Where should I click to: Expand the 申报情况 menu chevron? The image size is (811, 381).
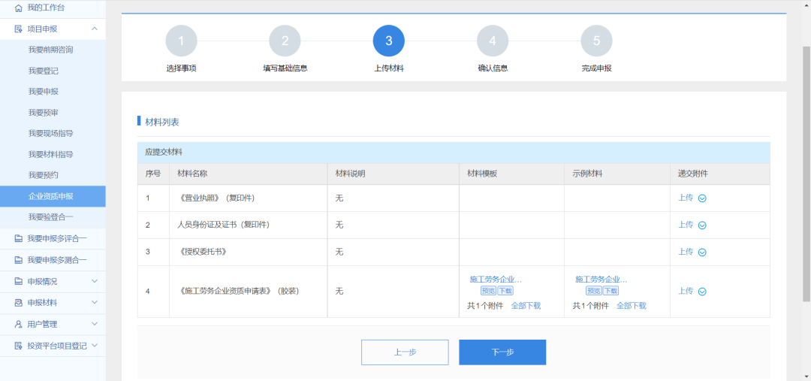tap(94, 282)
